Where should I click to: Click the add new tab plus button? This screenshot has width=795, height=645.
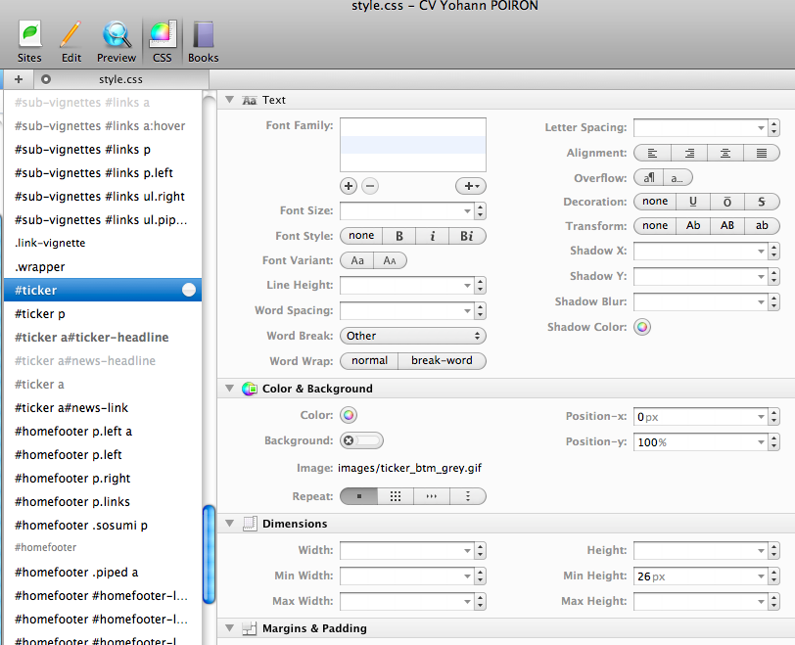tap(19, 79)
